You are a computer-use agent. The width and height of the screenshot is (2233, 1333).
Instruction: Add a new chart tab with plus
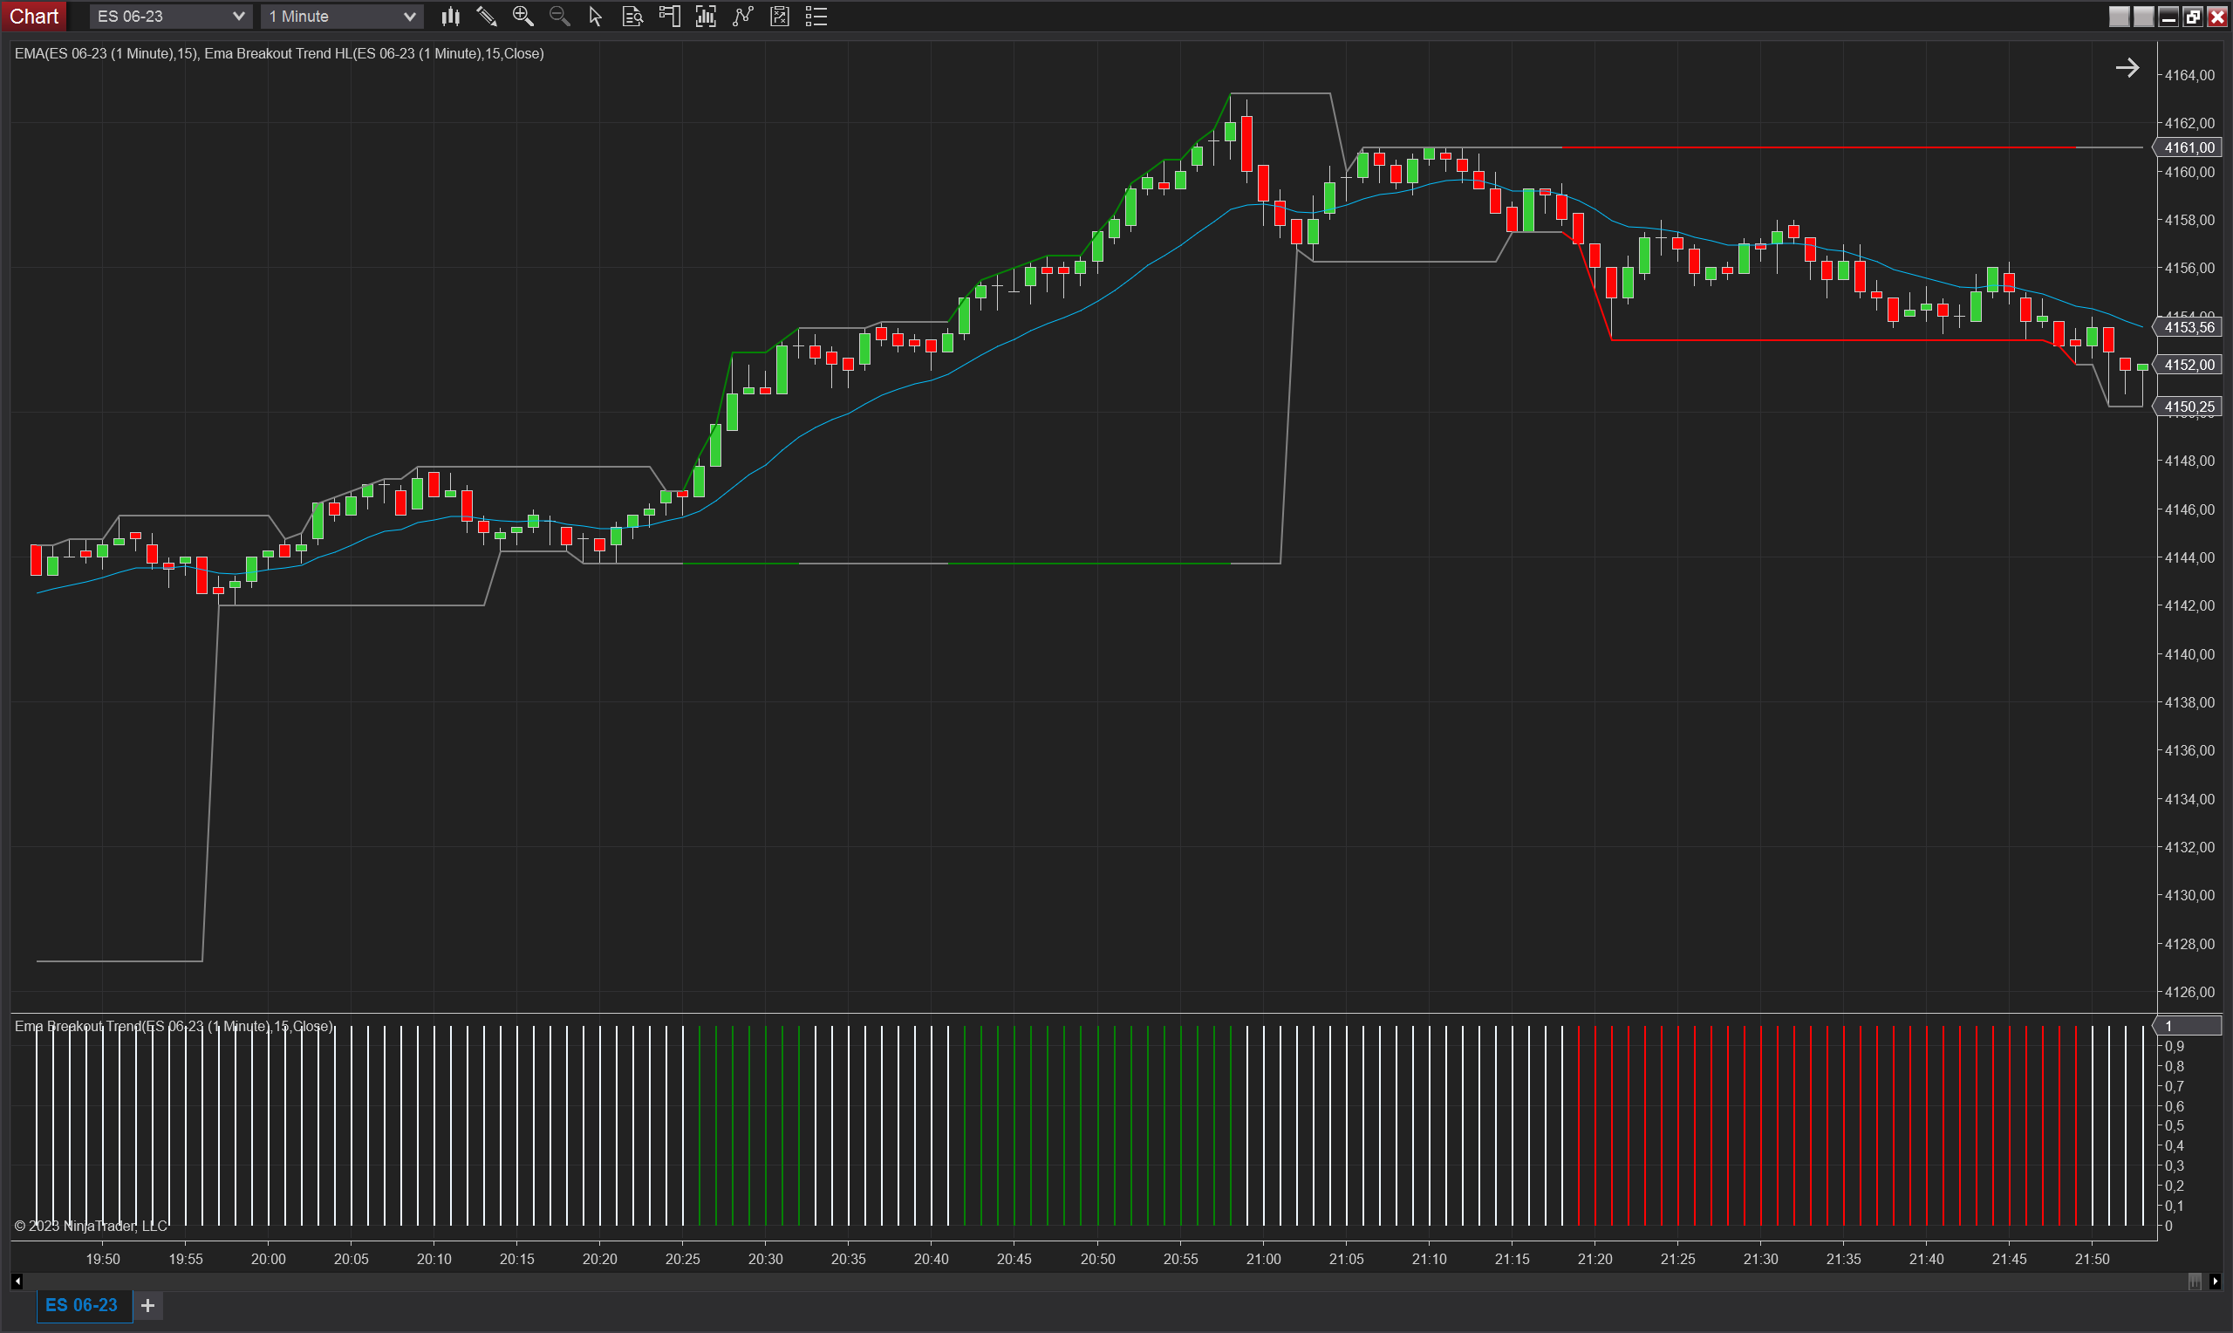coord(148,1305)
